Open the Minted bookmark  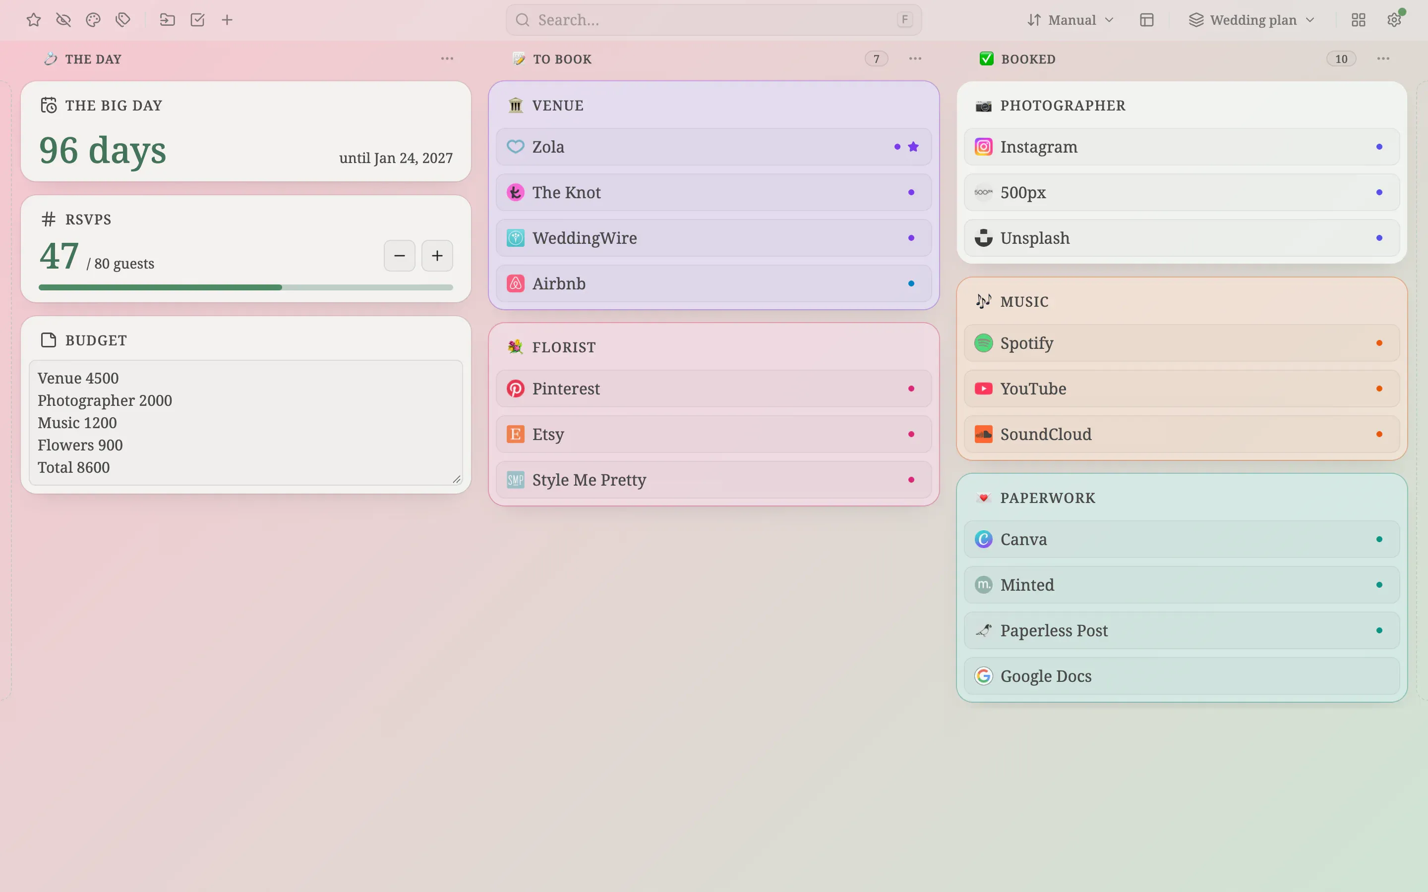[x=1182, y=585]
